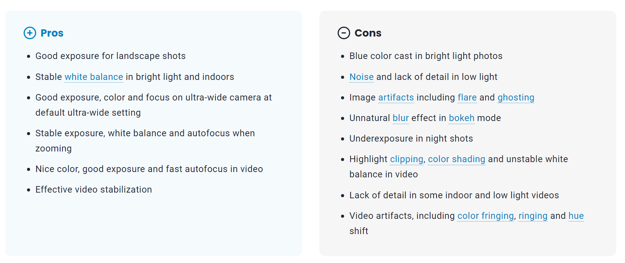Click 'Blue color cast in bright light photos'
This screenshot has width=625, height=263.
coord(426,56)
